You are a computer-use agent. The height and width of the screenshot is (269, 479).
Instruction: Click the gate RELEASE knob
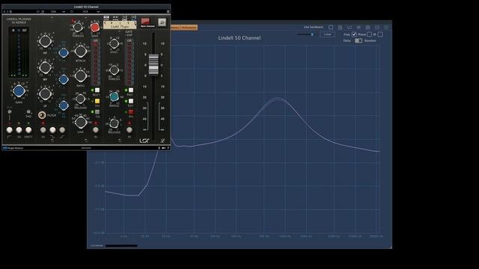[115, 123]
